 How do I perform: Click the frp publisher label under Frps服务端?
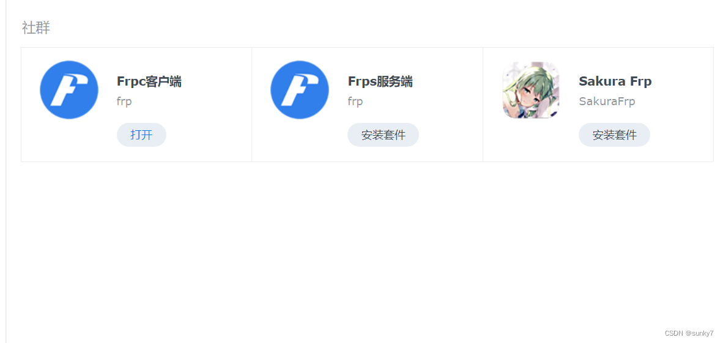pos(355,101)
